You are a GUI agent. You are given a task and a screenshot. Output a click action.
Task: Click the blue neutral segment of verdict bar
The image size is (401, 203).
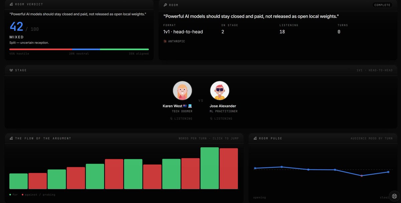click(86, 49)
